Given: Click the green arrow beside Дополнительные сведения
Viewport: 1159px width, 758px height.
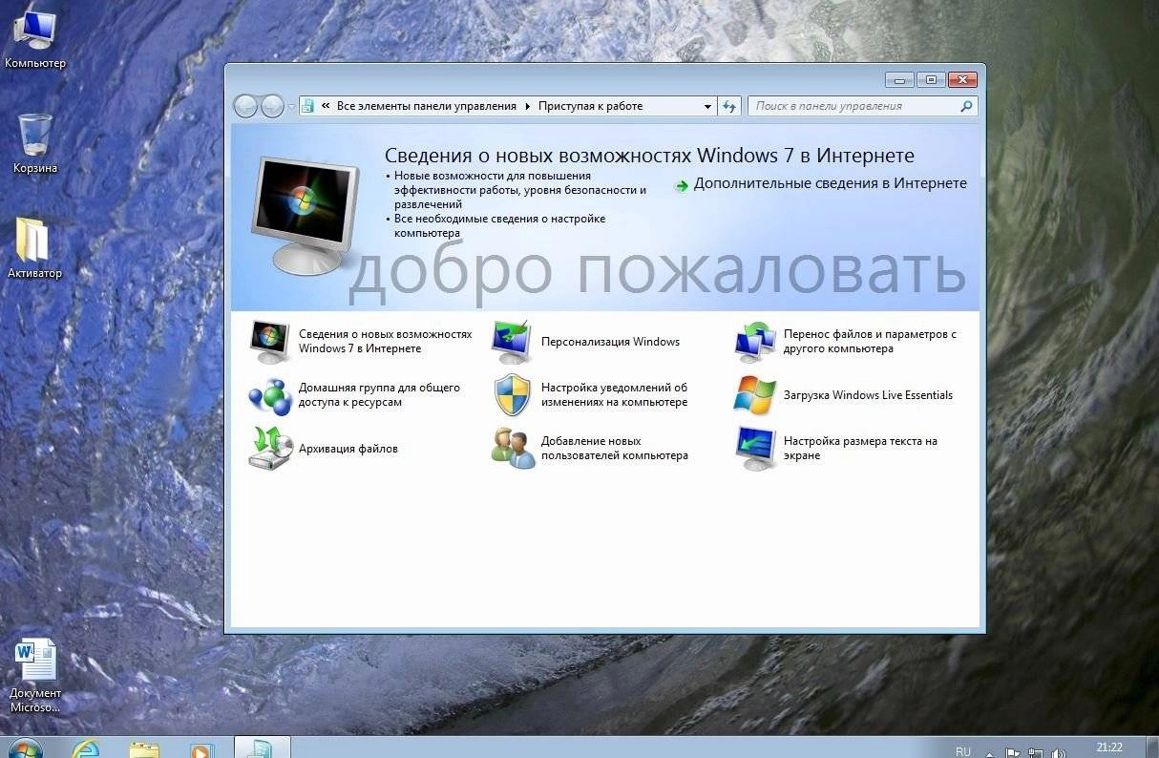Looking at the screenshot, I should point(681,185).
